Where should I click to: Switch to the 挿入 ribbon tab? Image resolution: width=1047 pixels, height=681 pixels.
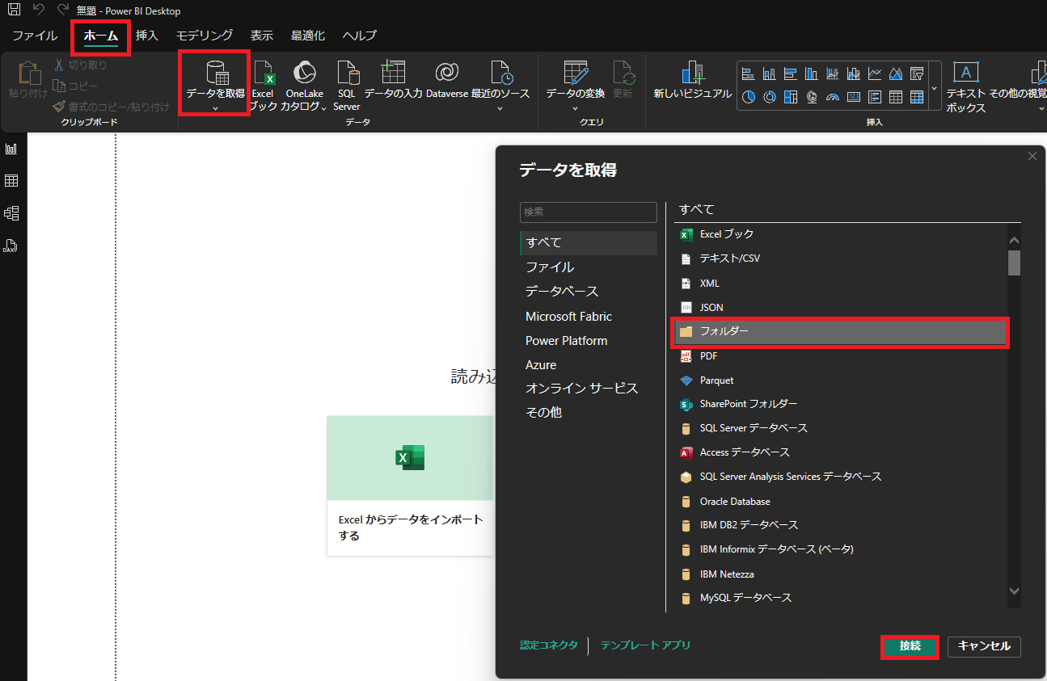pos(147,36)
